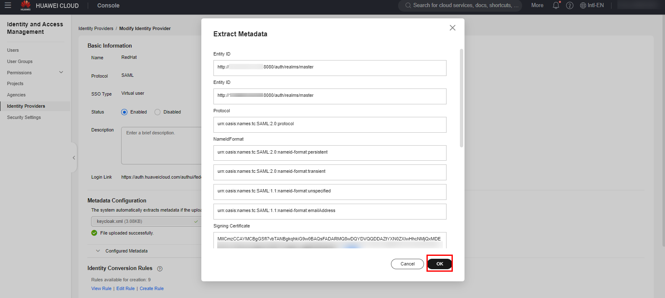Click the Identity Providers breadcrumb link
The height and width of the screenshot is (298, 665).
coord(96,29)
